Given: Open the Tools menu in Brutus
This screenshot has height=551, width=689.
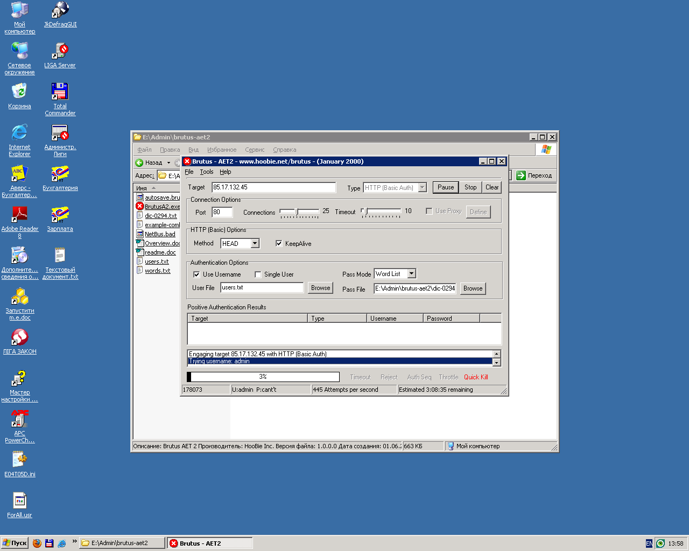Looking at the screenshot, I should tap(207, 172).
